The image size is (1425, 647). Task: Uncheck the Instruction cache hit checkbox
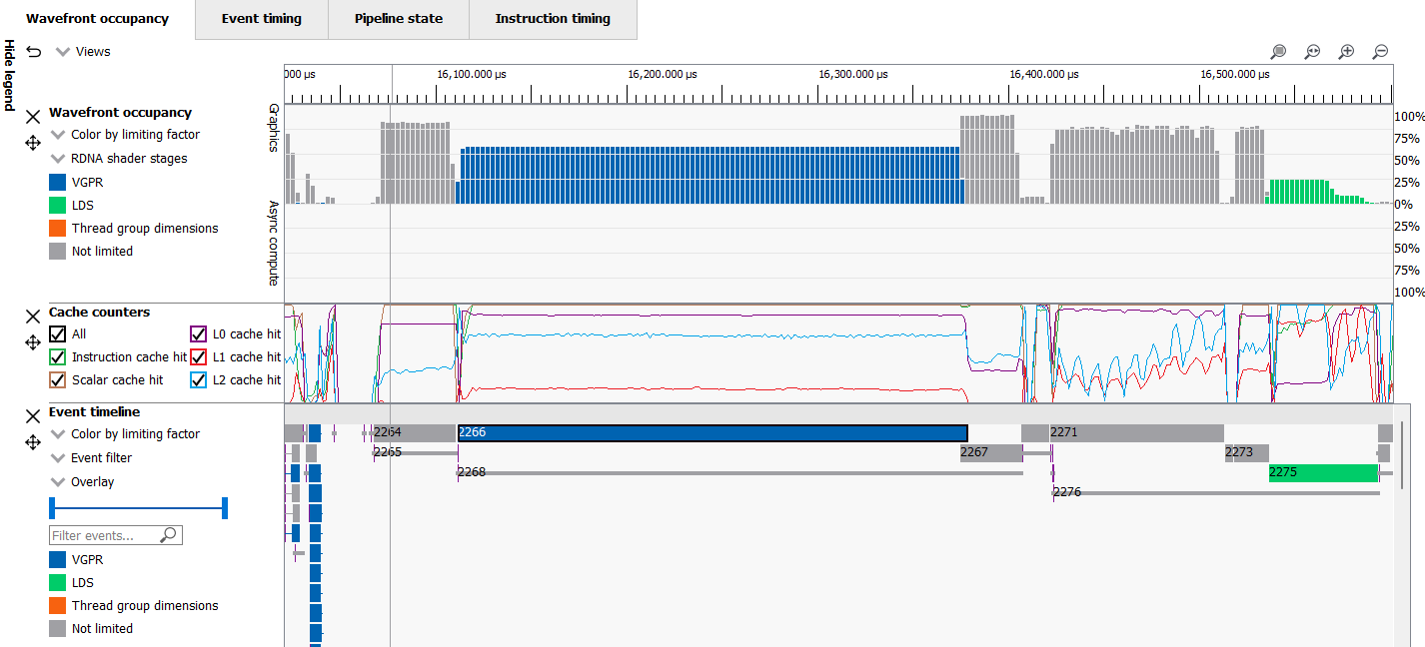pyautogui.click(x=58, y=357)
